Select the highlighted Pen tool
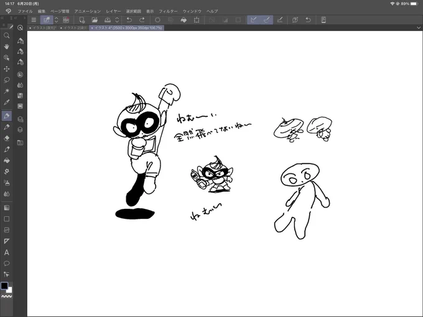This screenshot has height=317, width=423. pos(7,116)
